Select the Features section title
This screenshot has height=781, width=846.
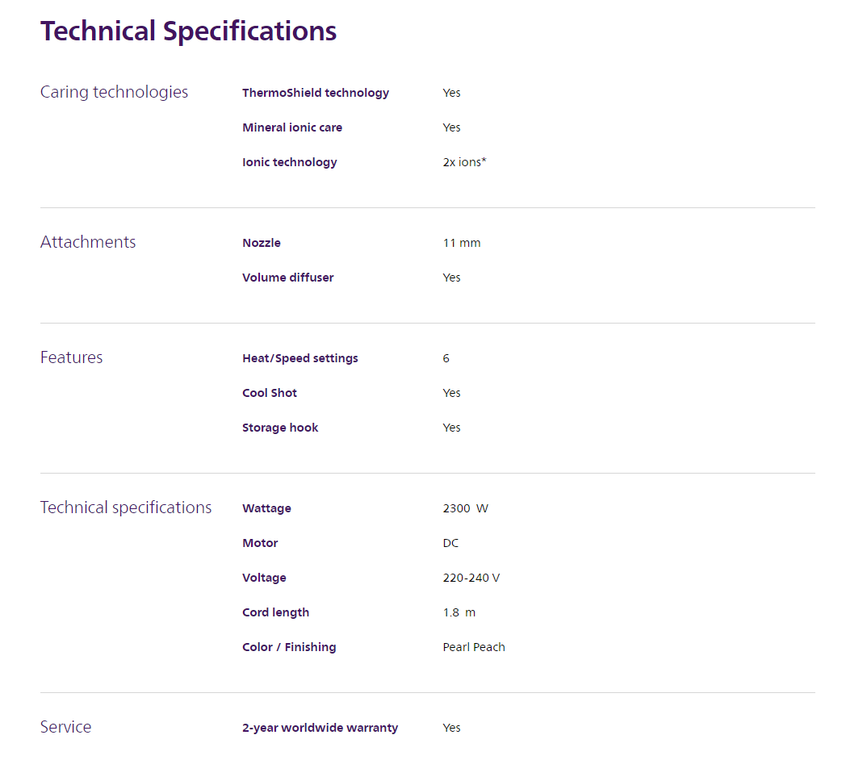tap(71, 357)
